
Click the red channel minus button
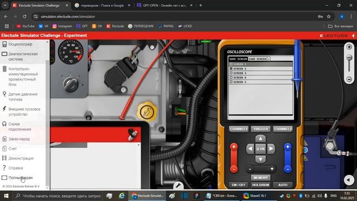tap(234, 169)
